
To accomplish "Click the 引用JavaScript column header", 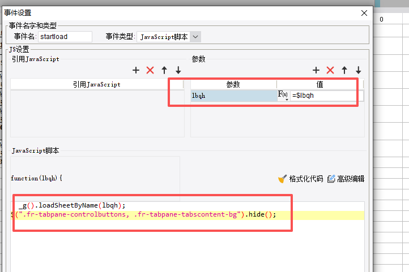I will (97, 85).
